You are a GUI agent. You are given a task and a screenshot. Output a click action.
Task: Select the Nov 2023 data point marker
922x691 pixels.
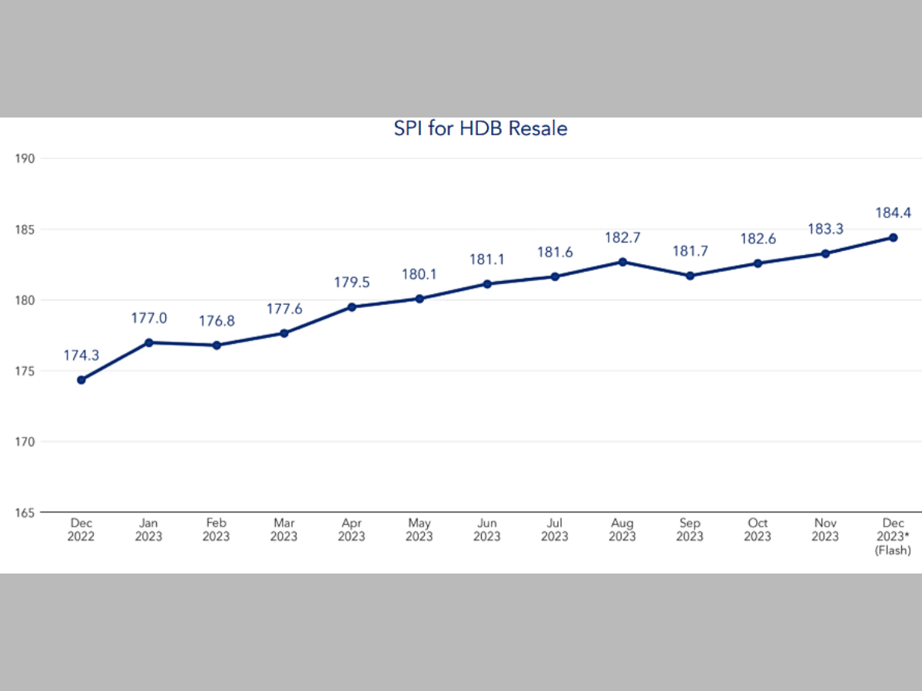pos(825,253)
